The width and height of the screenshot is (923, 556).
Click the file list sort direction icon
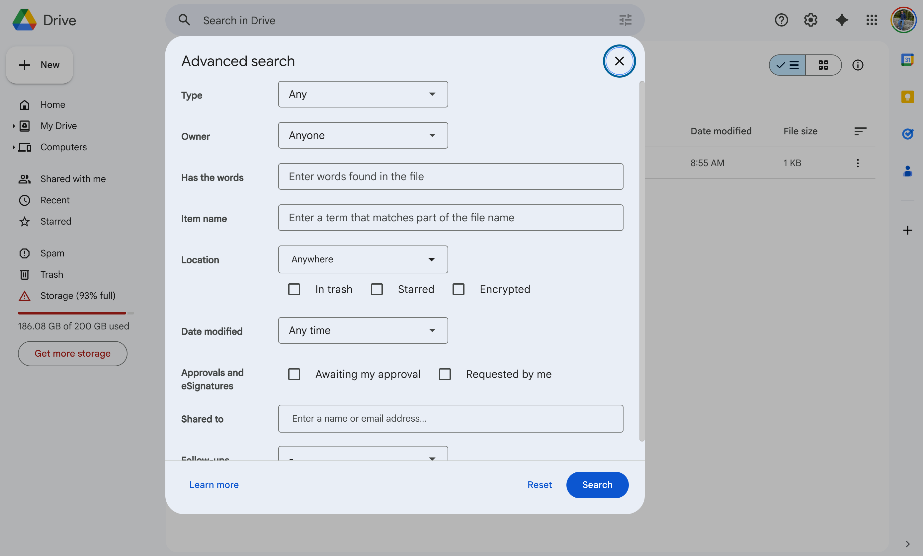point(860,131)
